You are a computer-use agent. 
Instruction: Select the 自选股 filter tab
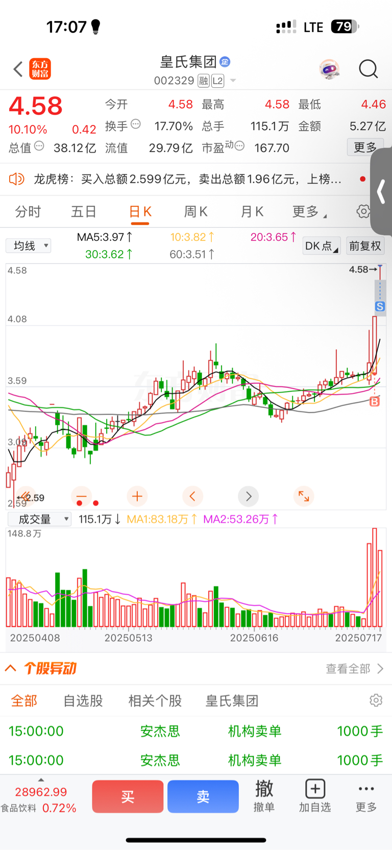point(83,701)
